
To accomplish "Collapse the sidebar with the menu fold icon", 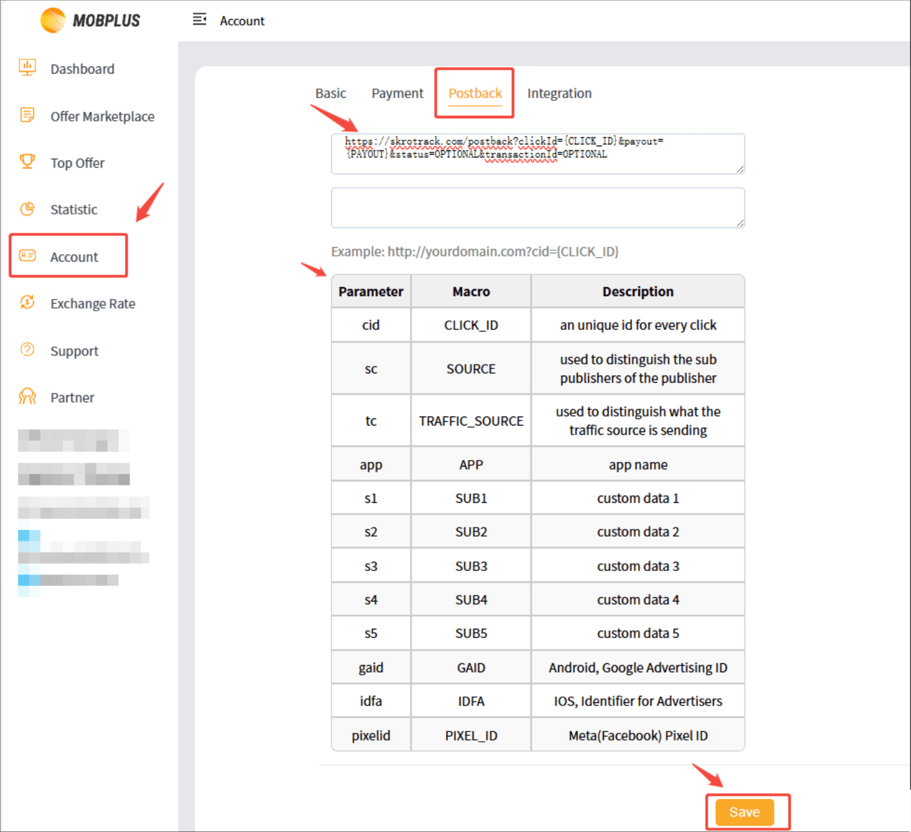I will (x=199, y=20).
